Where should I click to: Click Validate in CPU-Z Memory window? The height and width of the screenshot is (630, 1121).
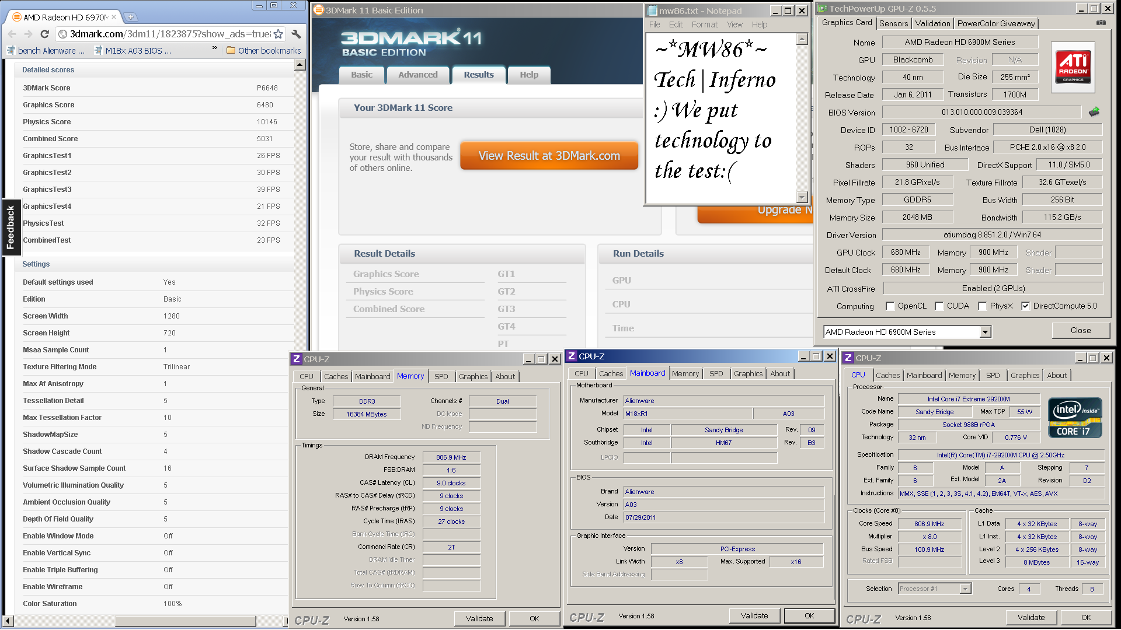click(479, 618)
